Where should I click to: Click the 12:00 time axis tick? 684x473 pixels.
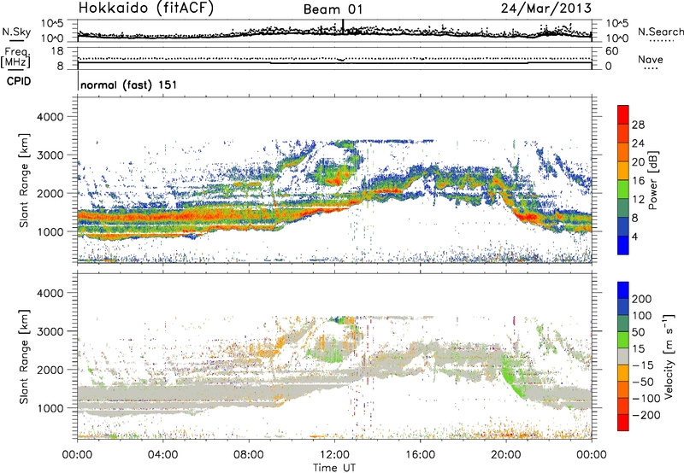[334, 455]
